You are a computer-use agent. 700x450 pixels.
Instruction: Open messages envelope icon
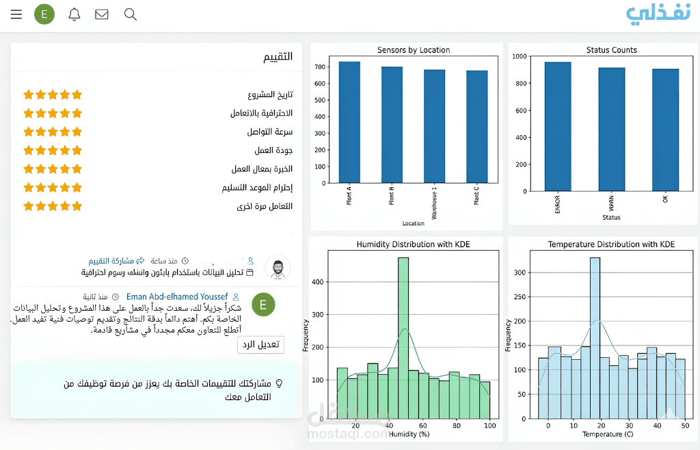pos(102,14)
